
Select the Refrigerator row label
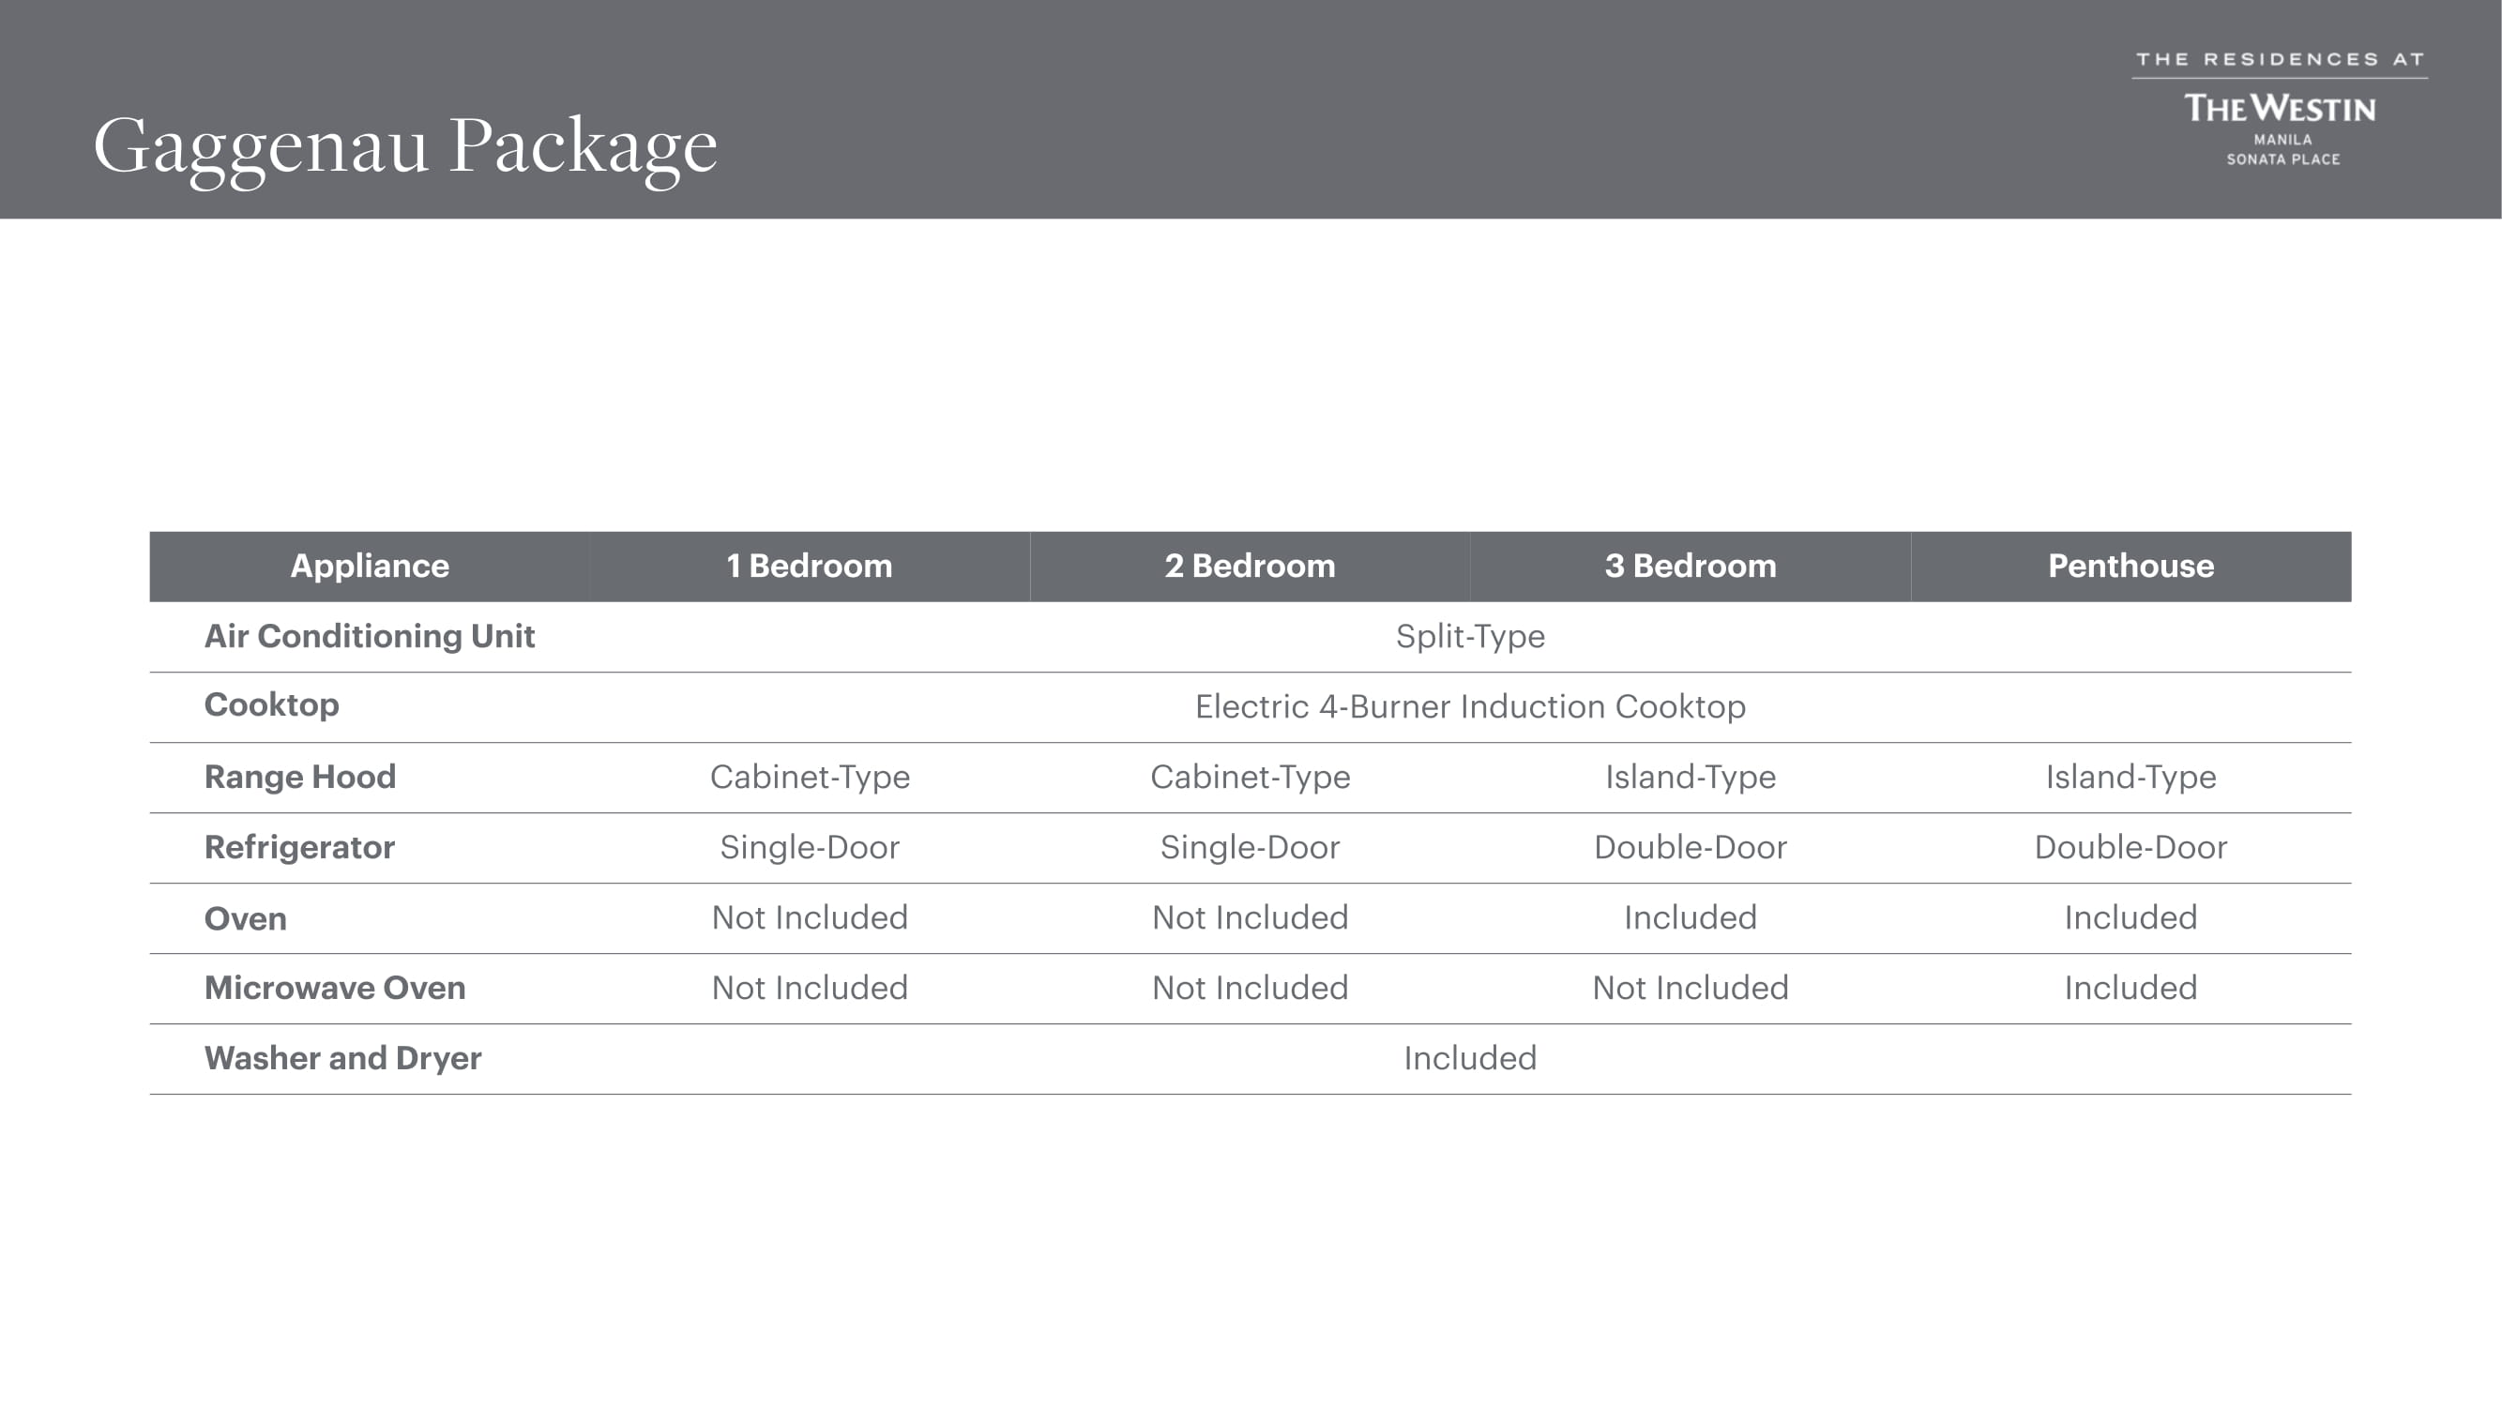click(299, 848)
